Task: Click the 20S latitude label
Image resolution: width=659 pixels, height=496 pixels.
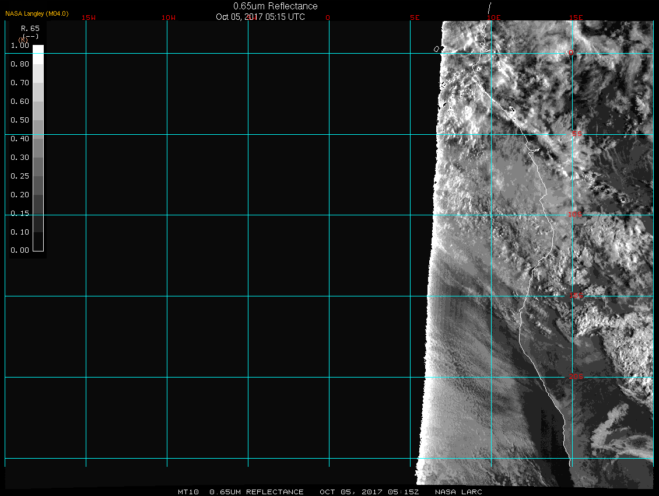Action: (x=576, y=376)
